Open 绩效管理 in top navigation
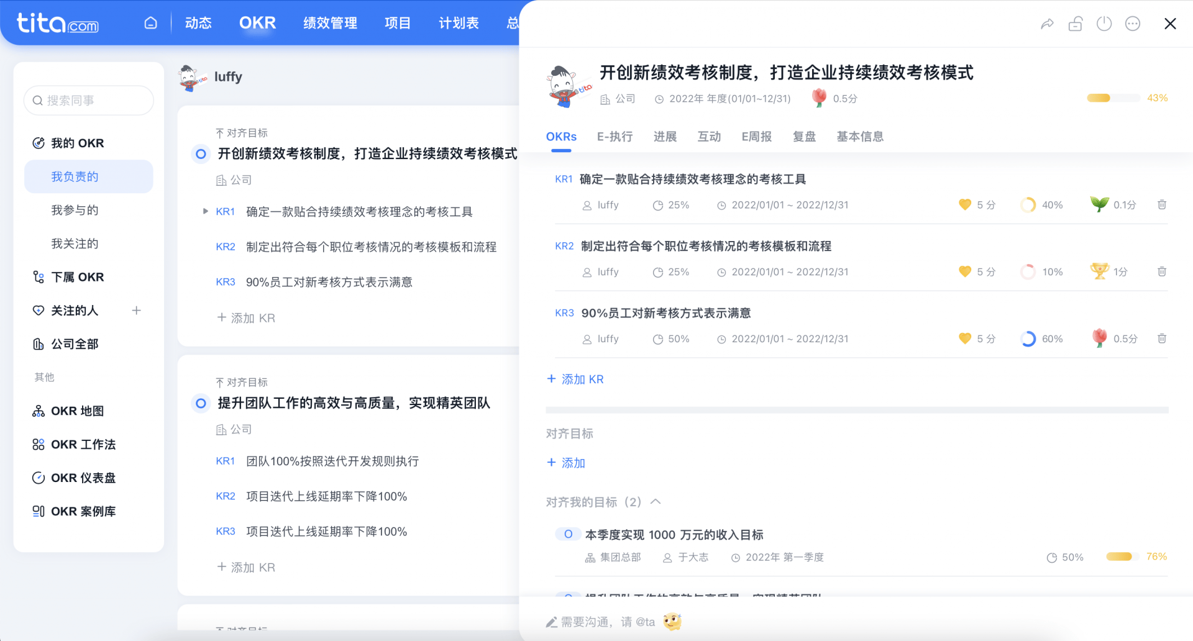Screen dimensions: 1193x641 coord(330,23)
